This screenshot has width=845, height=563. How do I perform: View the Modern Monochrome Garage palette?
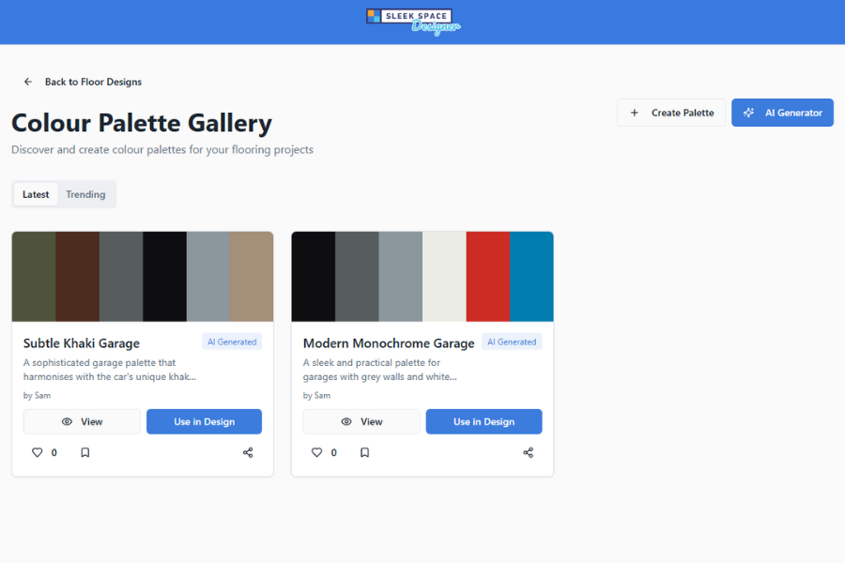click(x=361, y=421)
